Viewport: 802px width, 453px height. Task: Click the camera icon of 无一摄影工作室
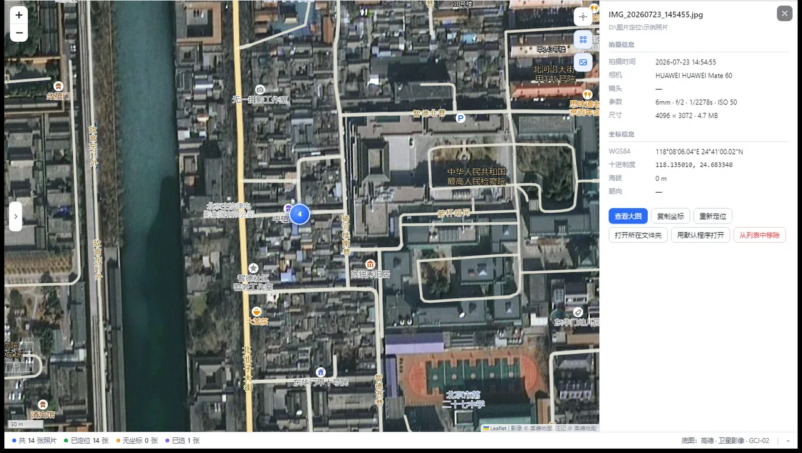coord(260,89)
